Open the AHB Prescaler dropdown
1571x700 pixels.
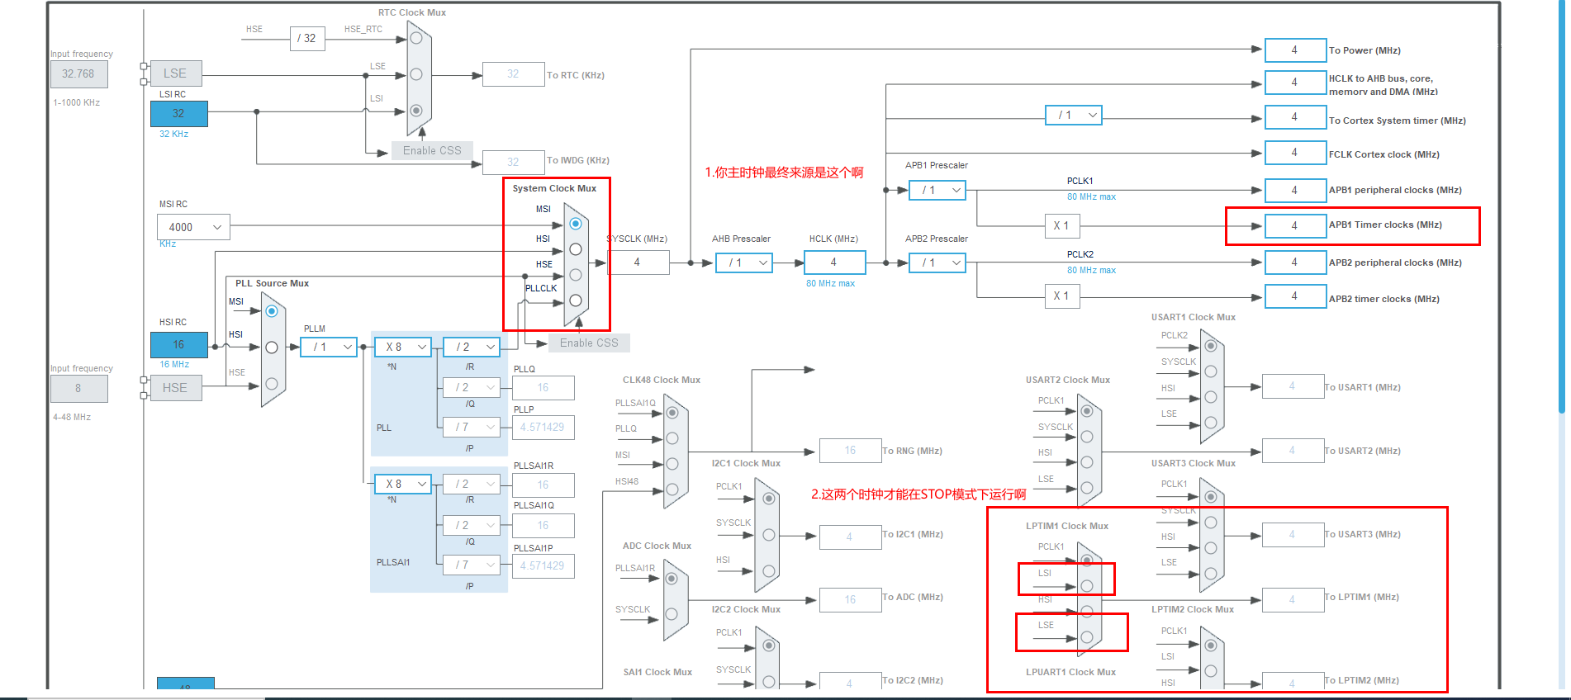pos(744,262)
